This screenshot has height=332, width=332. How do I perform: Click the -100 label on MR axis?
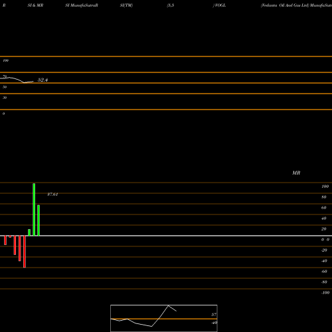click(325, 293)
